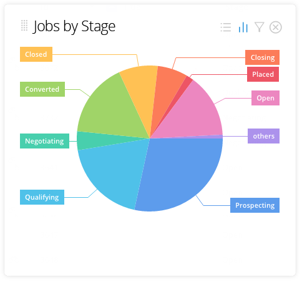Screen dimensions: 302x282
Task: Select the Negotiating label tag
Action: [44, 141]
